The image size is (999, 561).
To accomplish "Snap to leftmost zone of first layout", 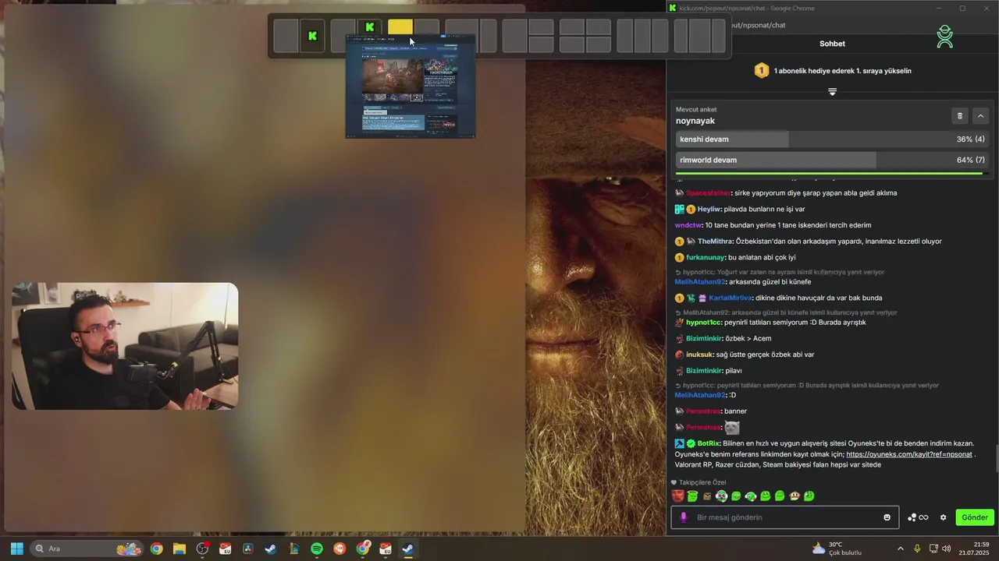I will click(x=286, y=36).
